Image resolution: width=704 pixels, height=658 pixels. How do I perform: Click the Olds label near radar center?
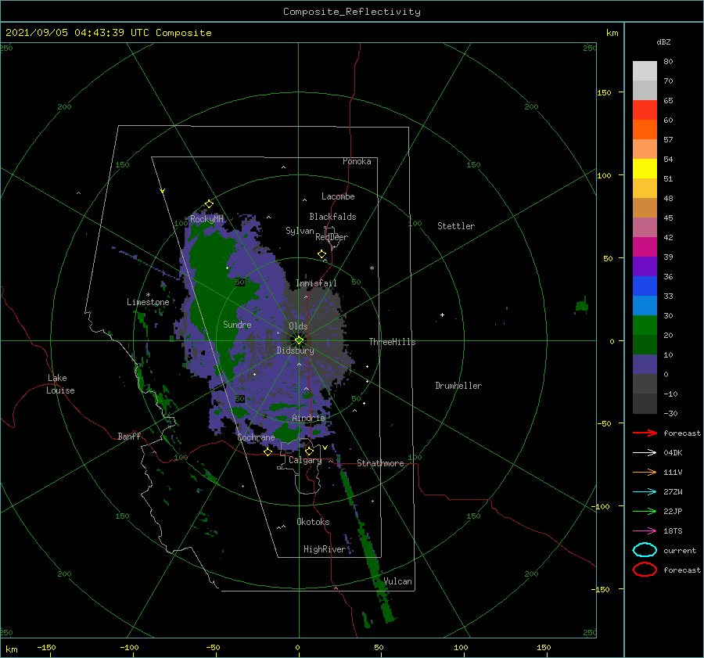pyautogui.click(x=298, y=326)
